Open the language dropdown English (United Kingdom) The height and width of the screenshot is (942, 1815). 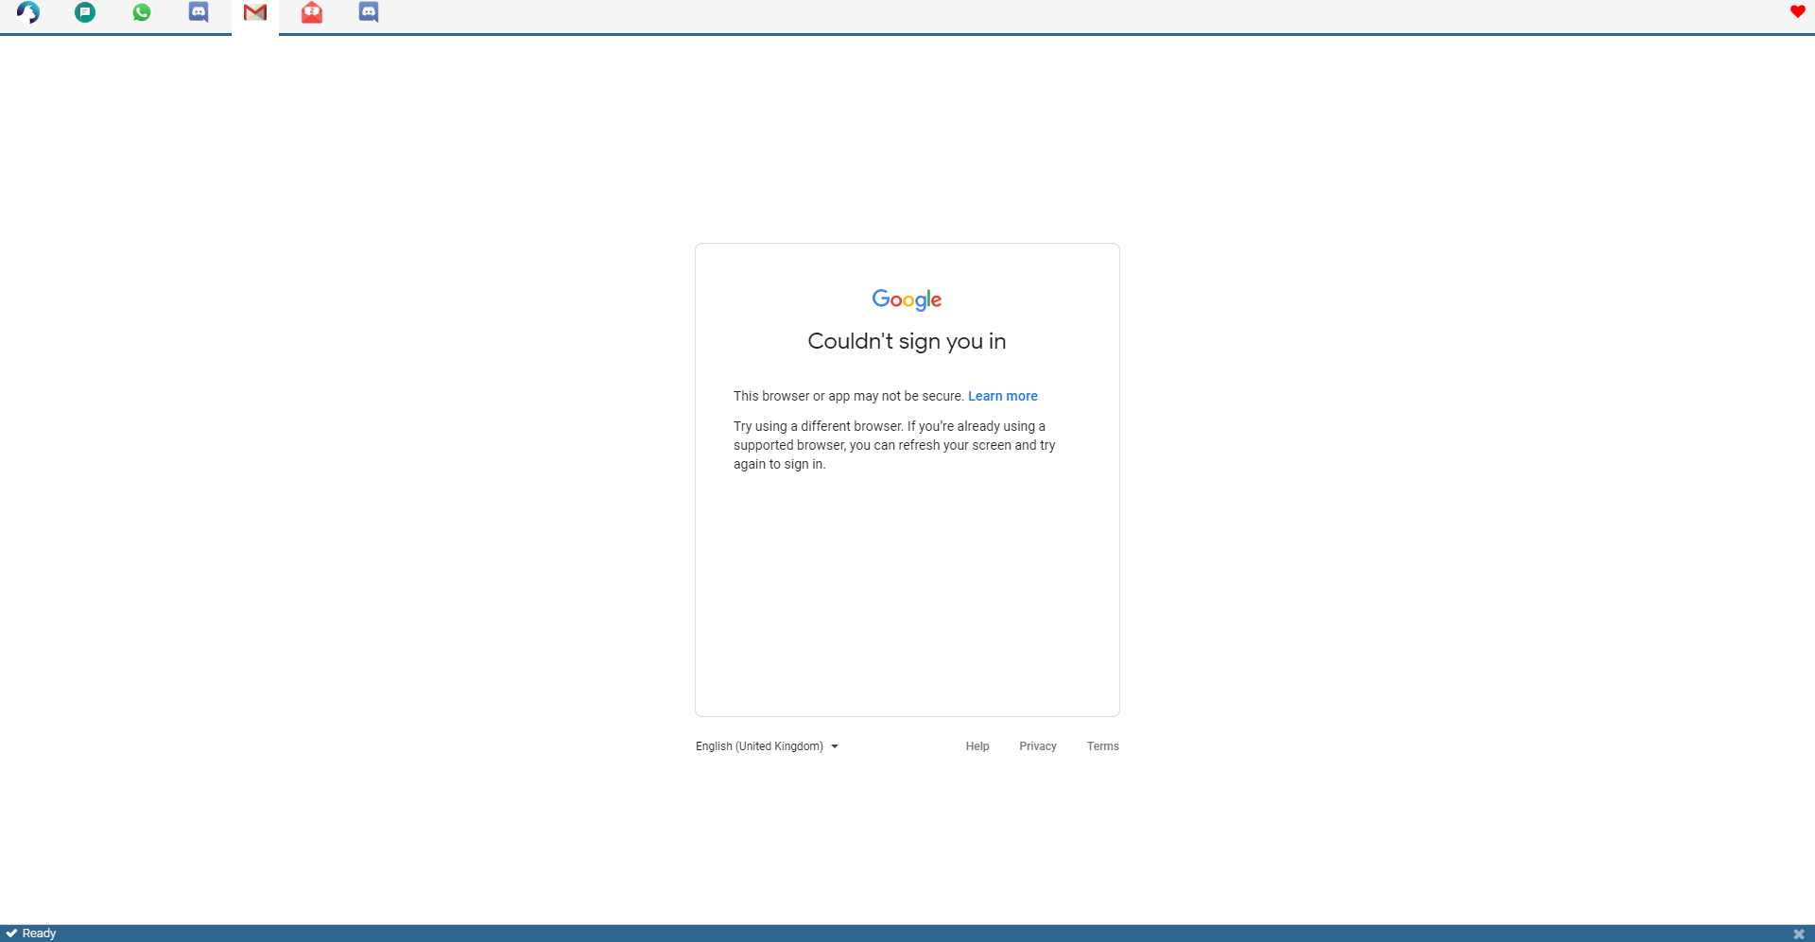pos(767,746)
